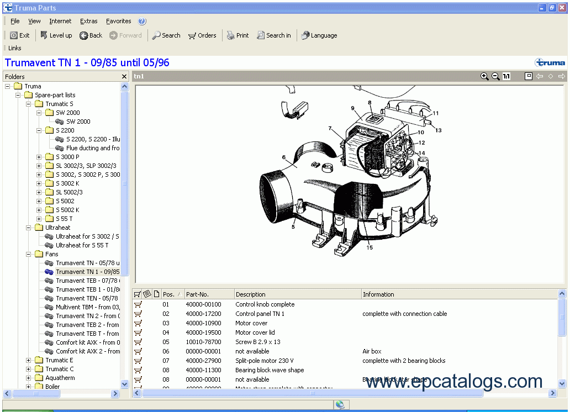Expand the S 3000 P folder
This screenshot has height=412, width=570.
pos(39,157)
